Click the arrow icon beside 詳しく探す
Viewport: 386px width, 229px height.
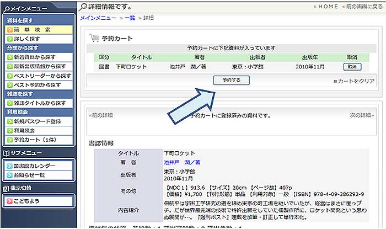pyautogui.click(x=10, y=39)
